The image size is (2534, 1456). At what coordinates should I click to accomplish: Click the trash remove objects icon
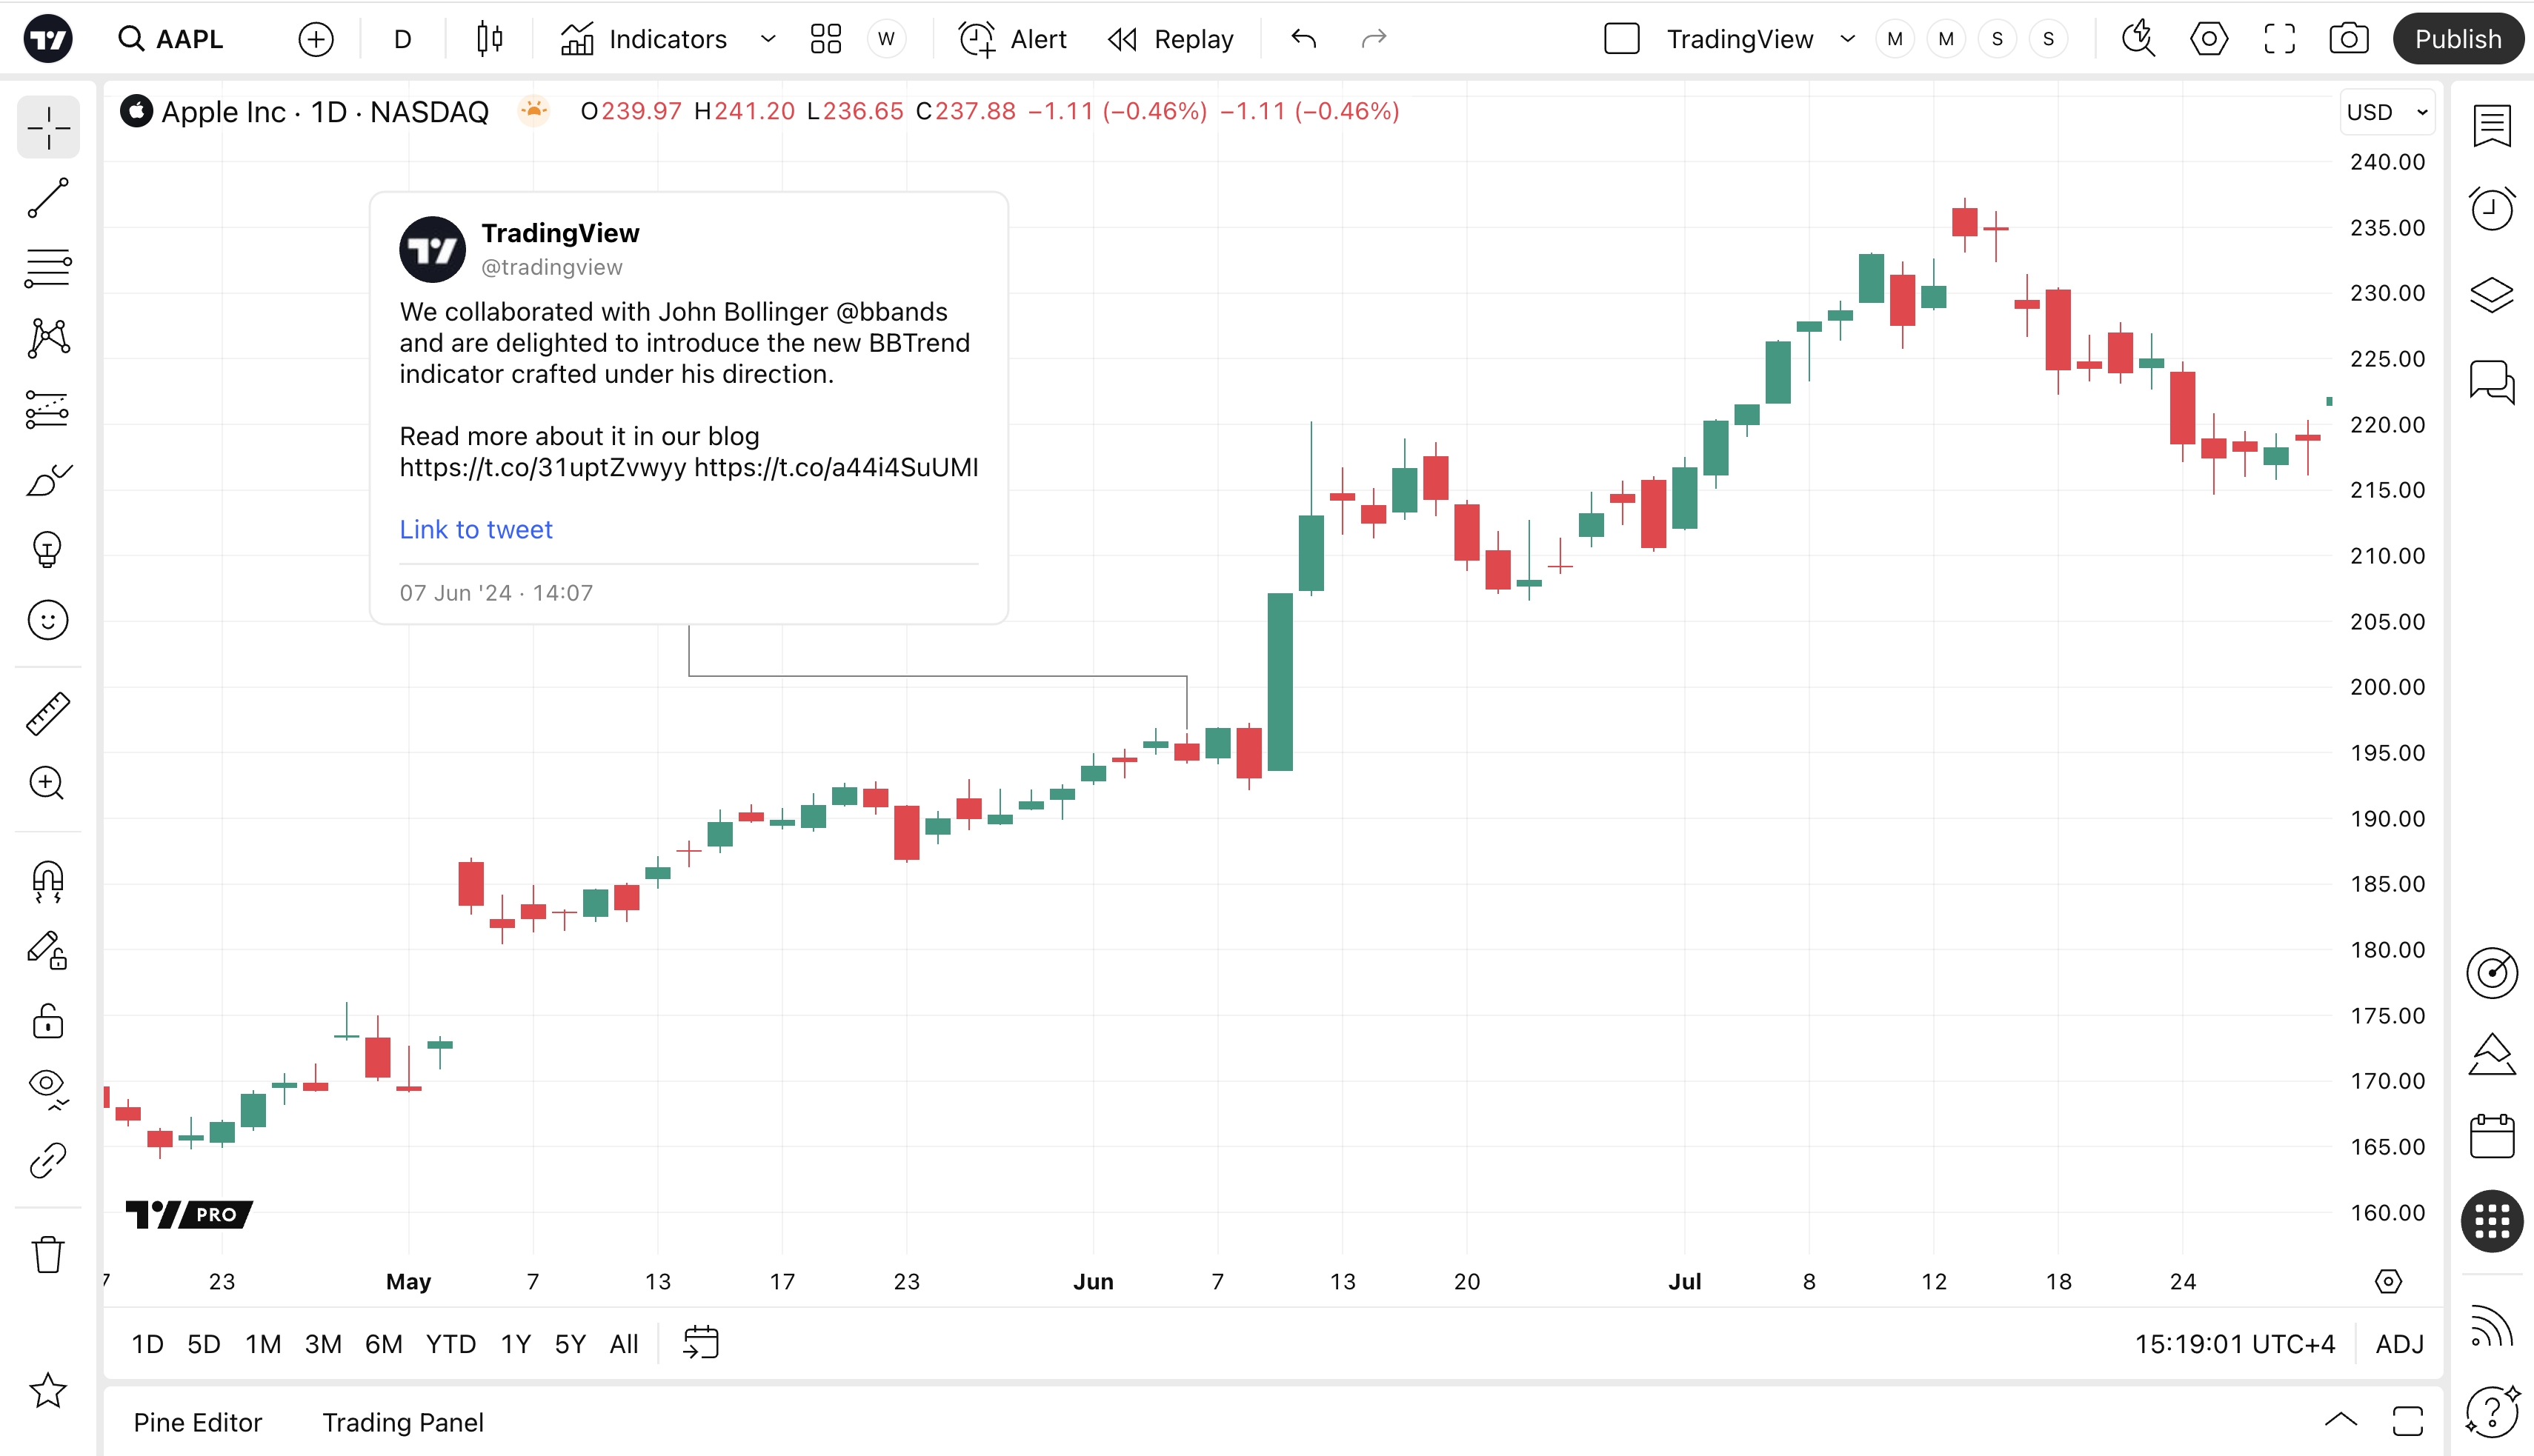(x=48, y=1254)
